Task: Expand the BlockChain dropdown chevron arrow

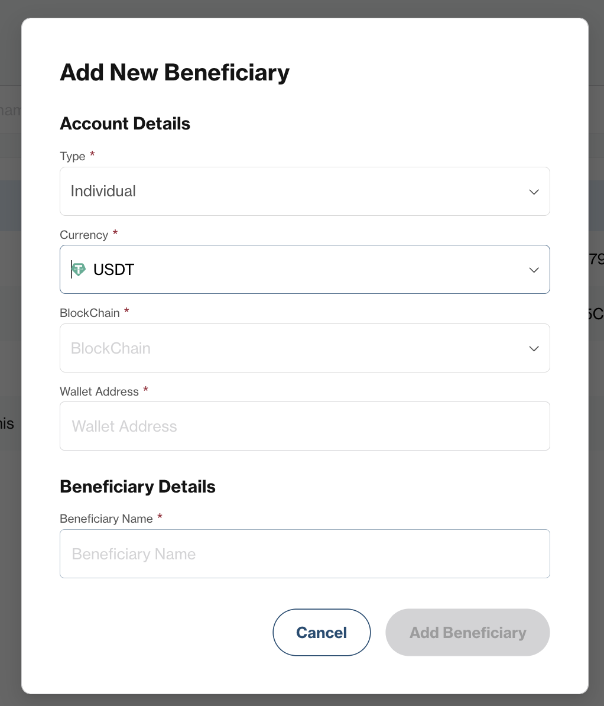Action: click(534, 348)
